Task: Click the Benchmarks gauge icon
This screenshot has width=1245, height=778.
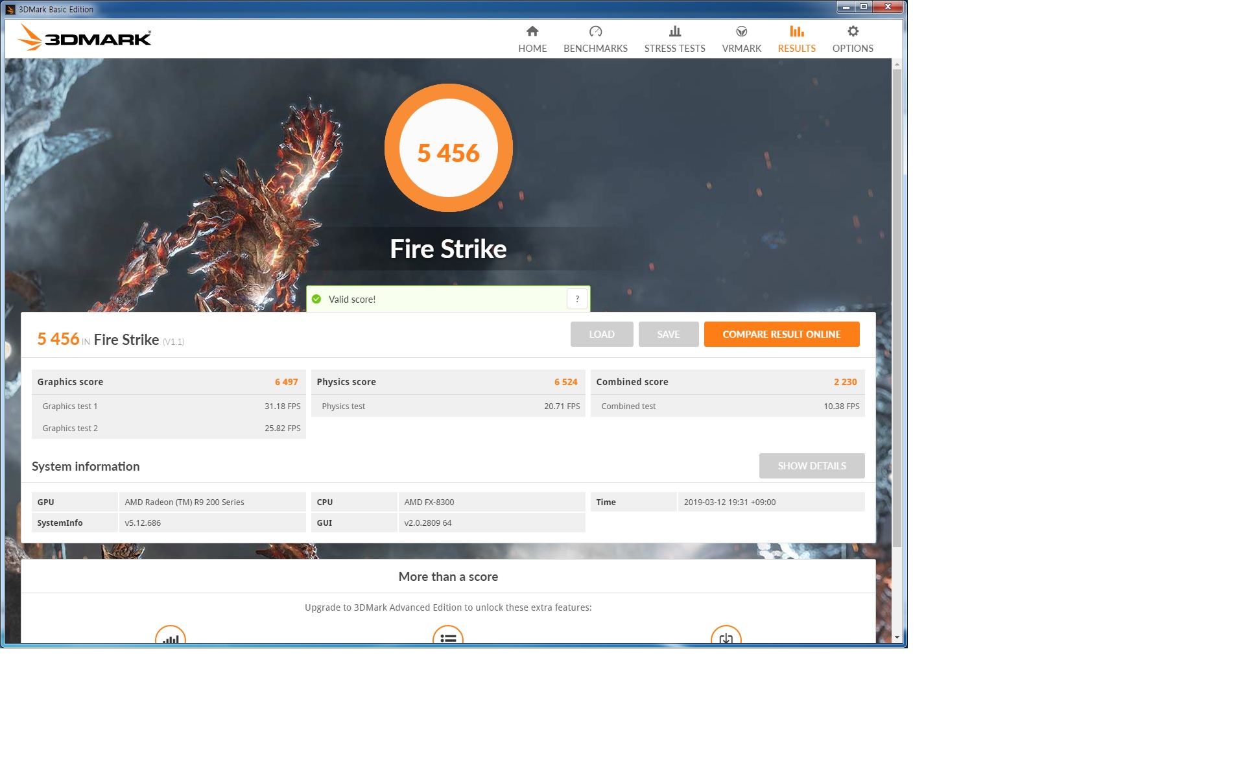Action: pos(595,31)
